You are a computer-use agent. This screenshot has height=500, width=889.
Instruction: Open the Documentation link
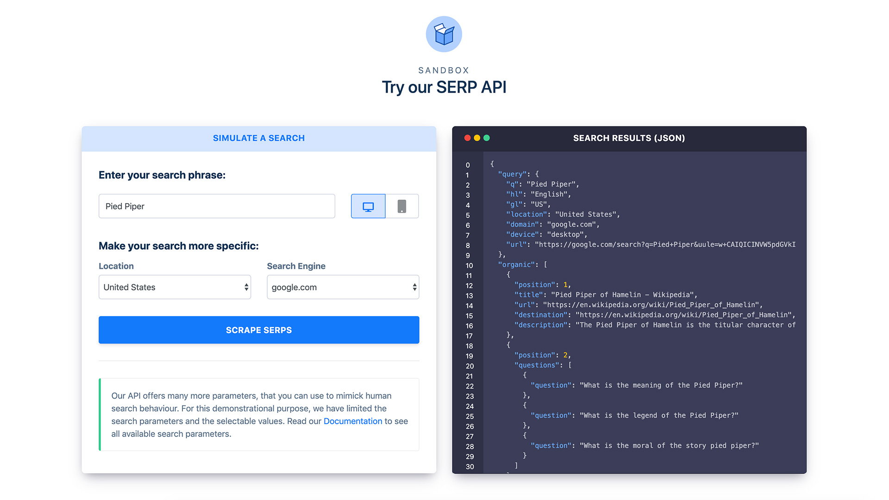point(353,421)
